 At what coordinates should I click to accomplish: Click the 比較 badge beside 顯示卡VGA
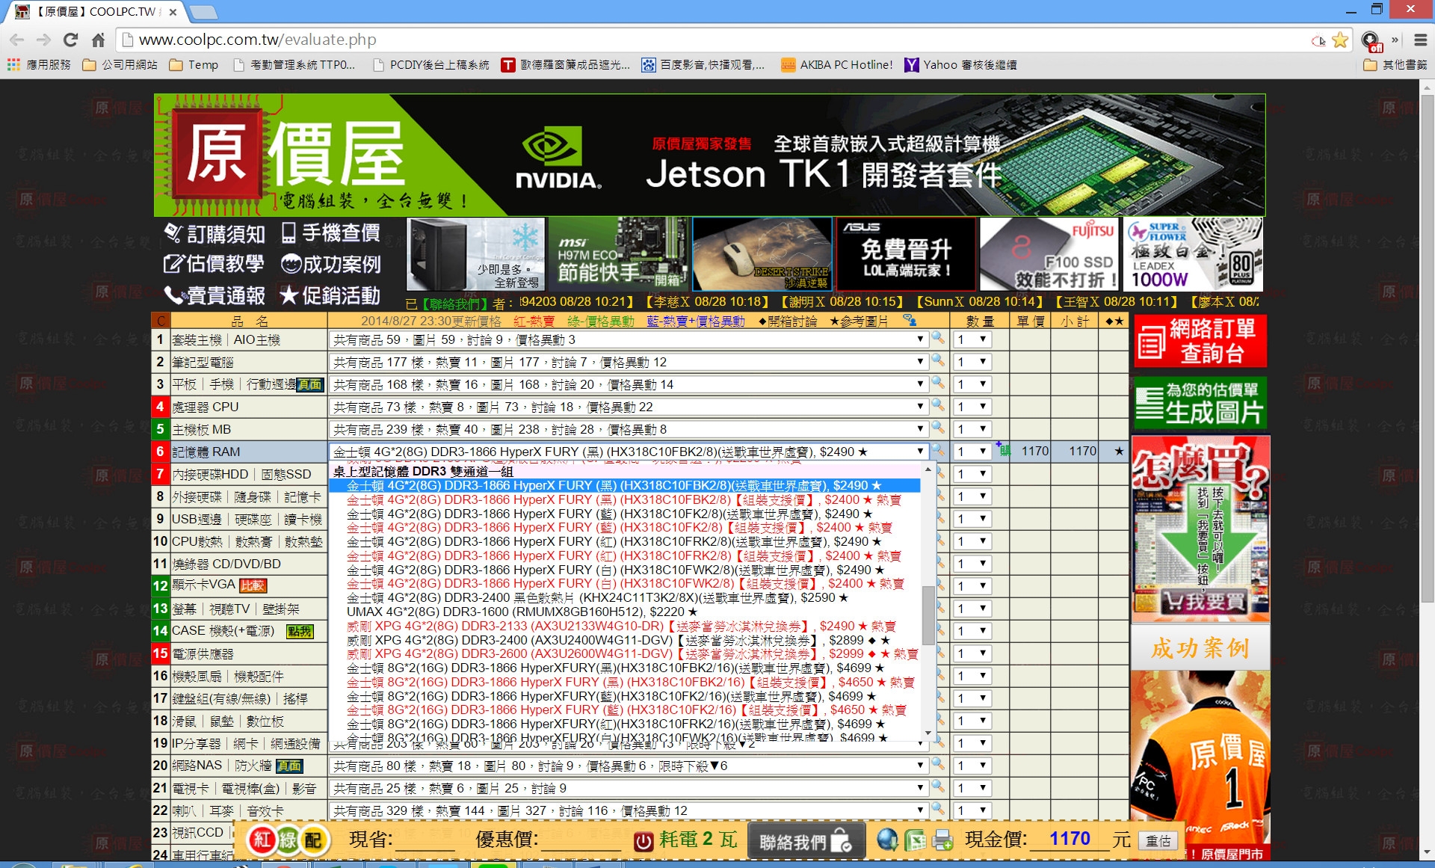[253, 585]
